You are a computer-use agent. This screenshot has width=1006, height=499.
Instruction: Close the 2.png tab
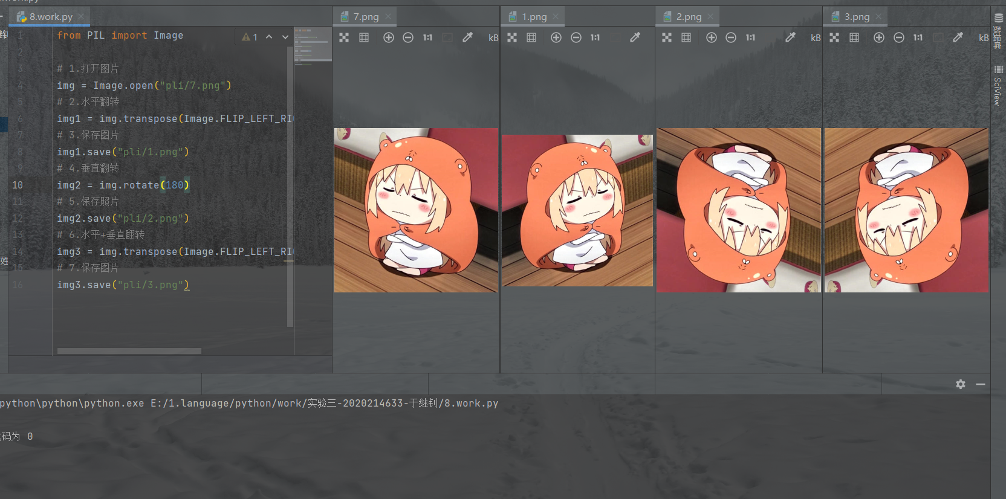(710, 16)
